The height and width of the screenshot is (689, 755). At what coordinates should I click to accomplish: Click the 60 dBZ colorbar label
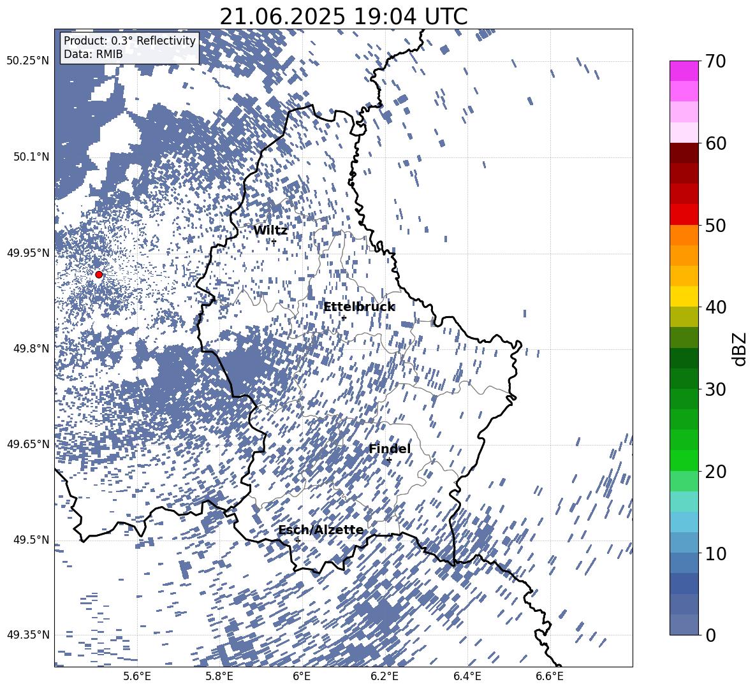[x=715, y=143]
